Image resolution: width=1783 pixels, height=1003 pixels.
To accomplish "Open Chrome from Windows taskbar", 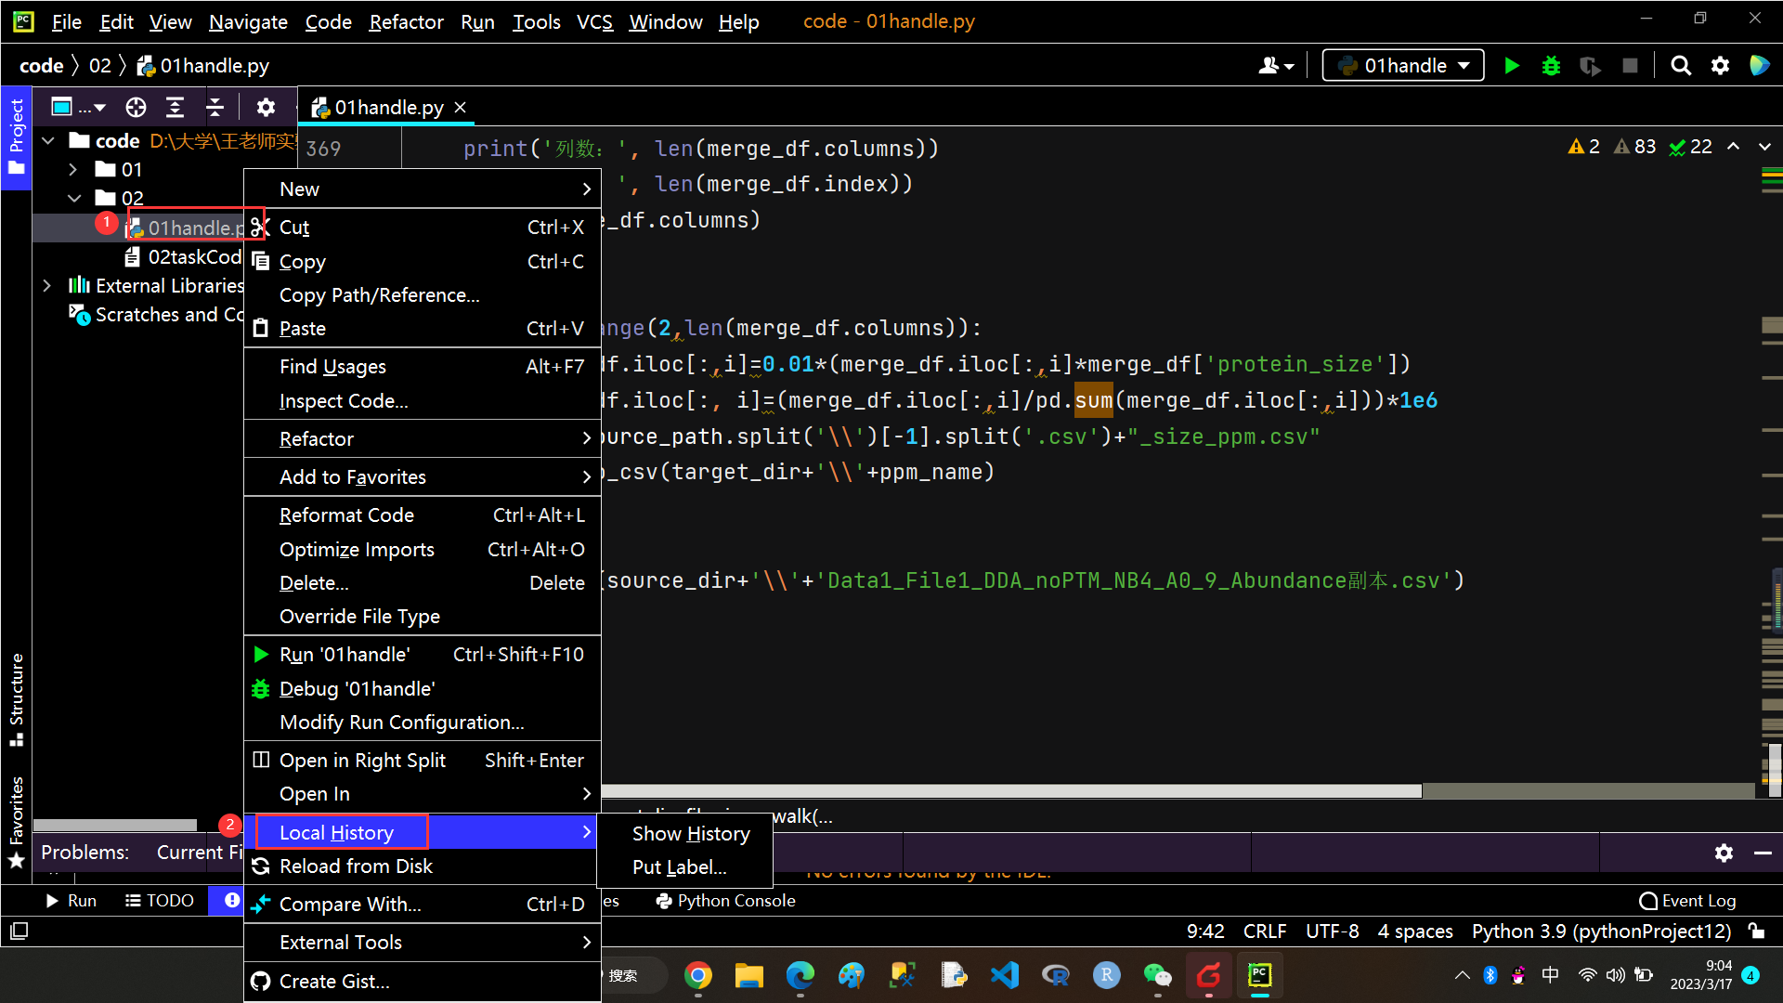I will pyautogui.click(x=698, y=975).
